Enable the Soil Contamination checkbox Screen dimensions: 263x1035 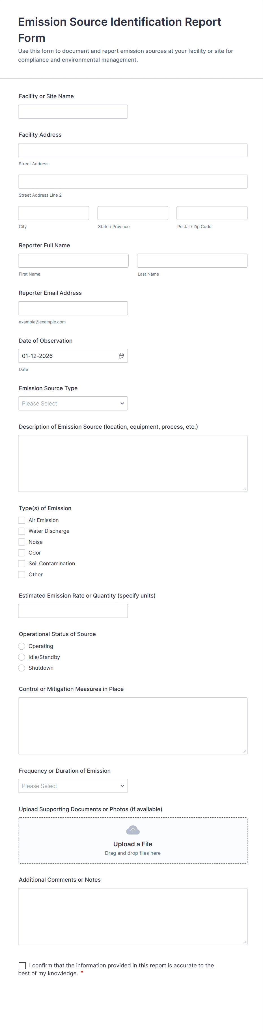tap(22, 564)
